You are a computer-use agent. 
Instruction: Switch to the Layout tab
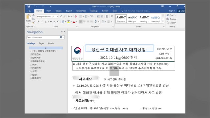point(69,11)
